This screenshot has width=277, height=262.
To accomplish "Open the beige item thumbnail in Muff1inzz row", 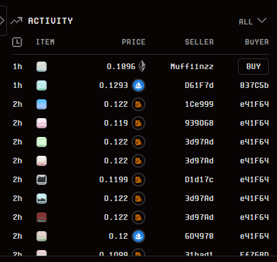I will coord(42,67).
